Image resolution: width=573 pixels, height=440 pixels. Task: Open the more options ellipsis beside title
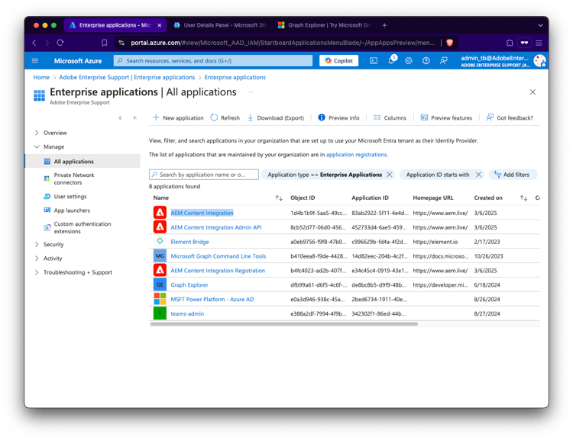[251, 92]
